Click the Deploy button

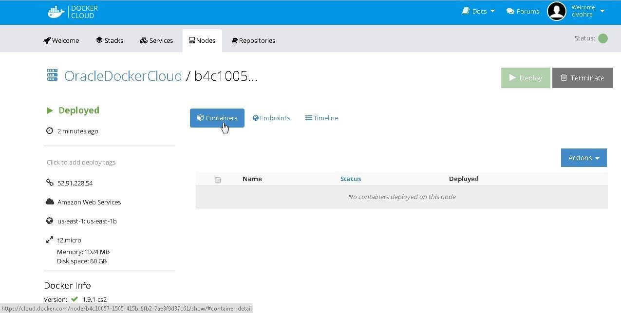pyautogui.click(x=526, y=78)
